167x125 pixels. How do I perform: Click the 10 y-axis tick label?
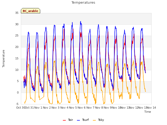pos(17,70)
